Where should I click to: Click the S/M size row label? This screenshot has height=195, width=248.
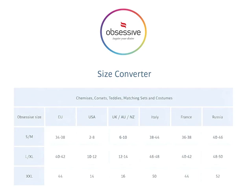pos(29,137)
